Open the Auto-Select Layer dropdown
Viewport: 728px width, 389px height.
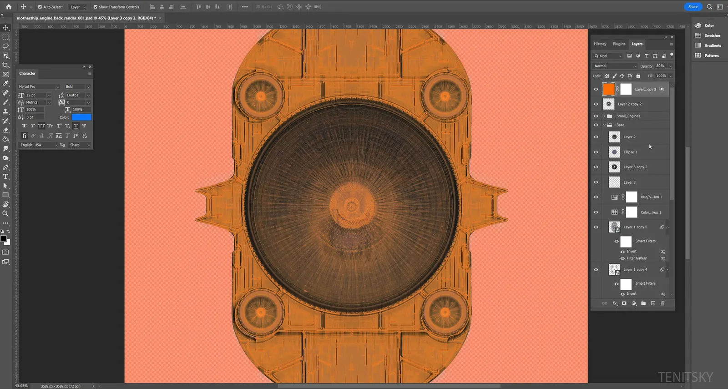pyautogui.click(x=77, y=7)
